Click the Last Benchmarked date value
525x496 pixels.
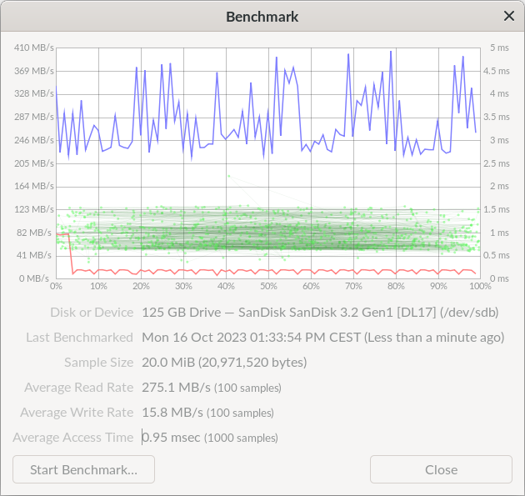pos(322,338)
